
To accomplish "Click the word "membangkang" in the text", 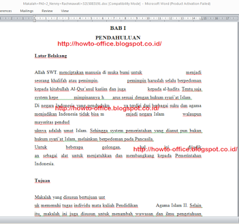I will point(140,156).
